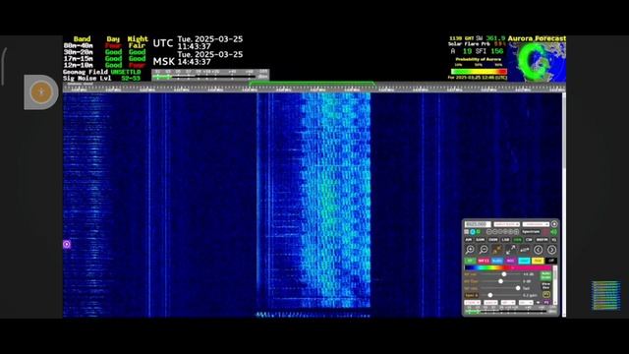Click the page left arrow circle icon
The height and width of the screenshot is (354, 629).
click(x=539, y=250)
